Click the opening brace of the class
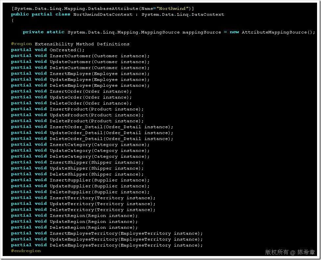 [13, 20]
